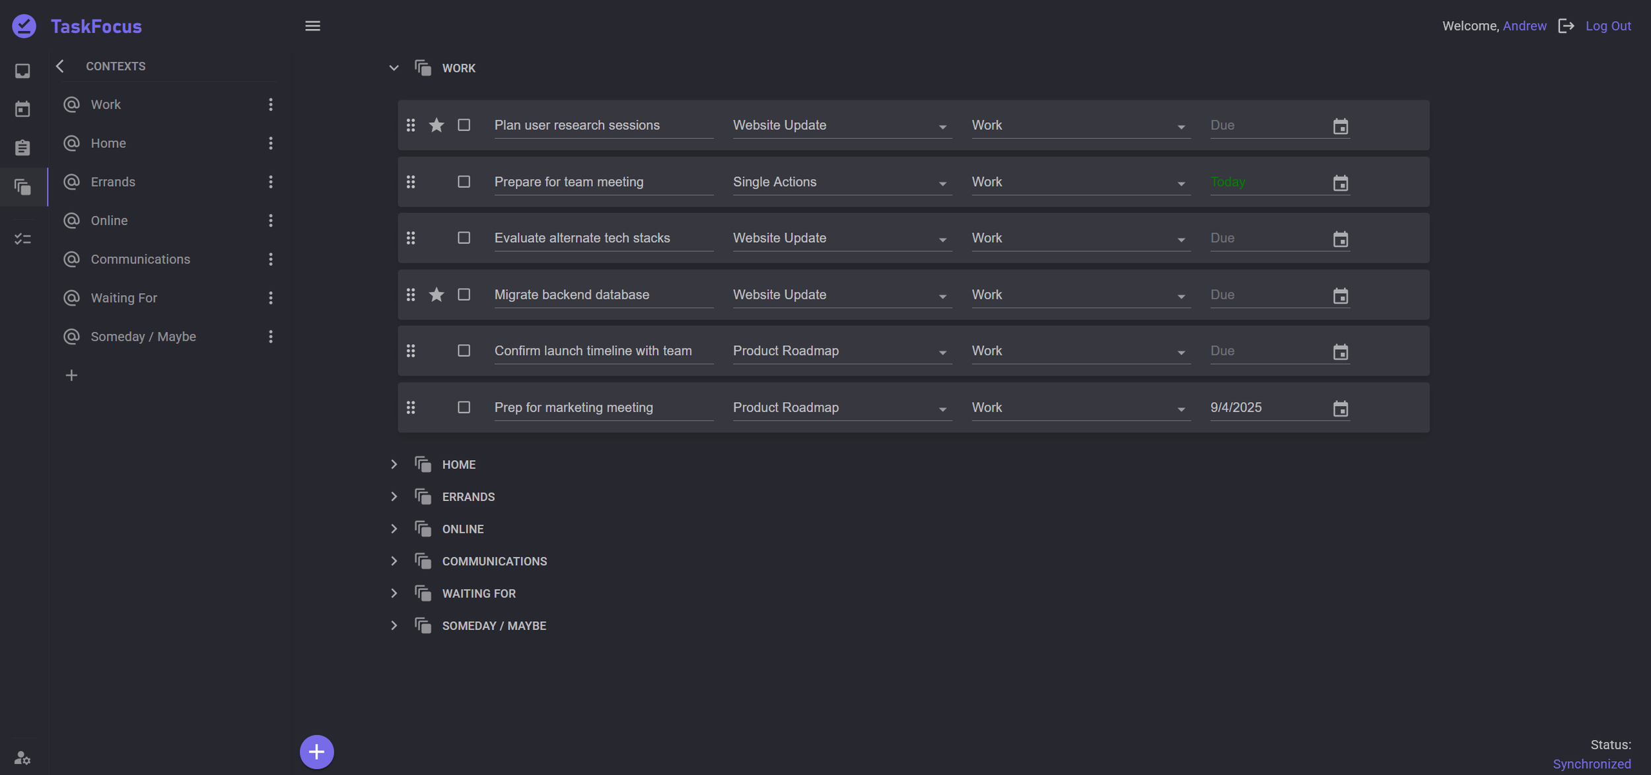Open calendar picker for Prepare for team meeting
Screen dimensions: 1651x775
click(1340, 183)
